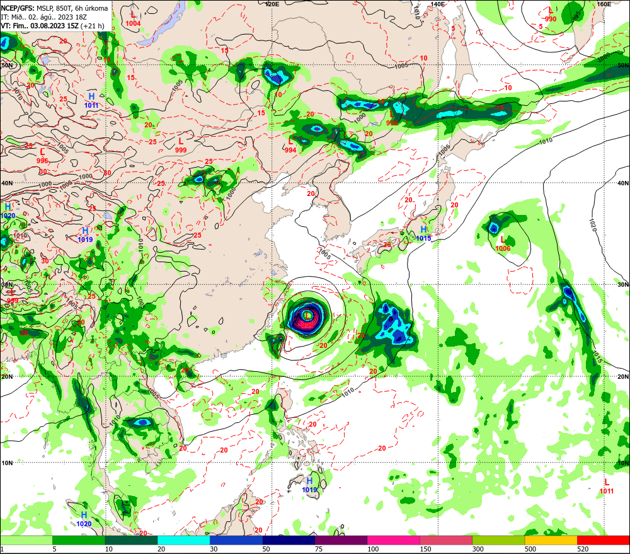Click the '160E' longitude label

click(x=604, y=4)
